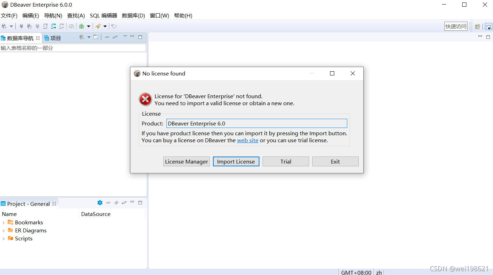Click the table name filter field 输入表格名称的一部分
The height and width of the screenshot is (275, 493).
coord(73,48)
